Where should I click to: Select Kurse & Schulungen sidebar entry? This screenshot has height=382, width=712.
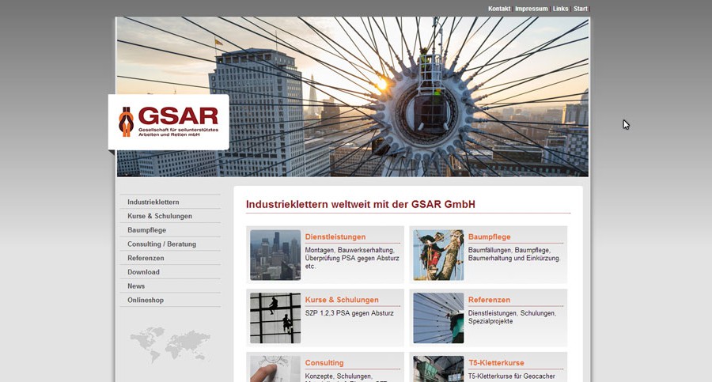(x=160, y=216)
